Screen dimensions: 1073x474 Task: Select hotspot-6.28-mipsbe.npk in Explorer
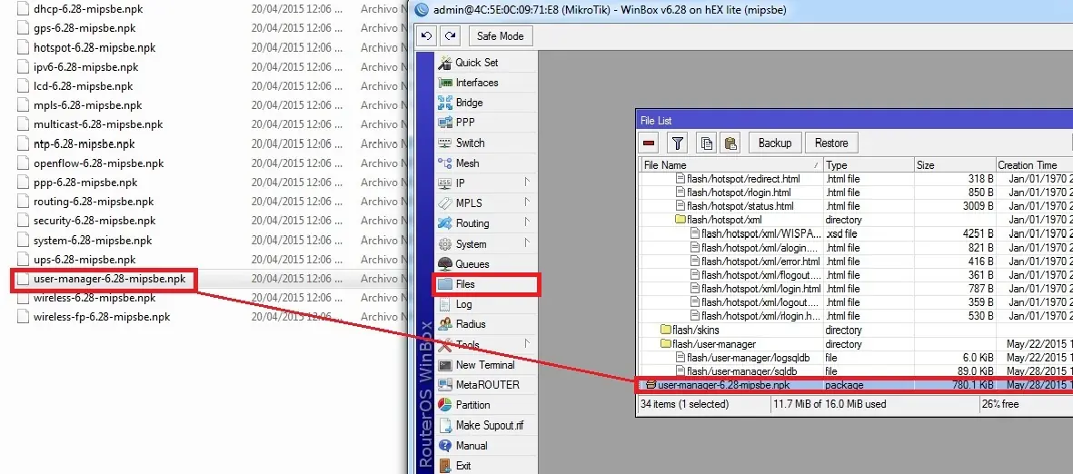pos(94,48)
